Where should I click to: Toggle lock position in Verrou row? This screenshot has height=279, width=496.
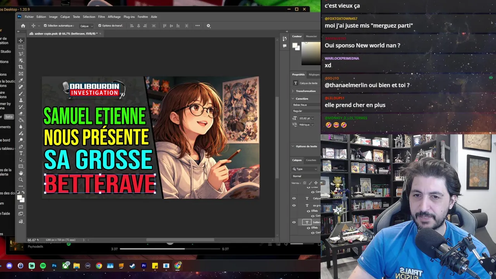point(316,183)
